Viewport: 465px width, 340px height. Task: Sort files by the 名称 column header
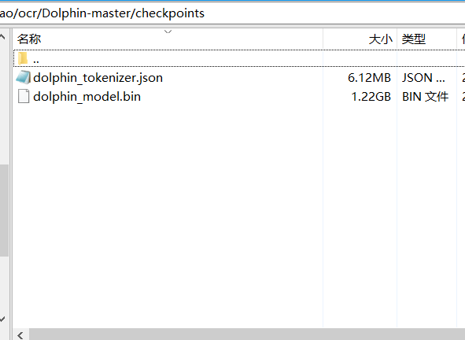coord(168,39)
